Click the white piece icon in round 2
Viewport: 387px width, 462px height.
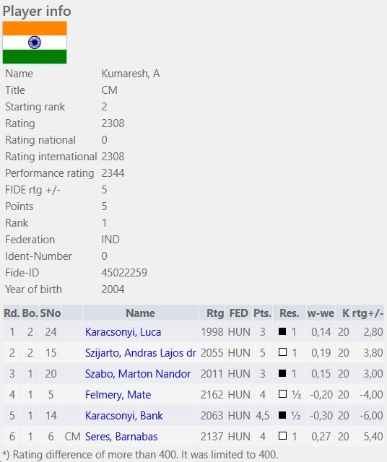point(282,352)
